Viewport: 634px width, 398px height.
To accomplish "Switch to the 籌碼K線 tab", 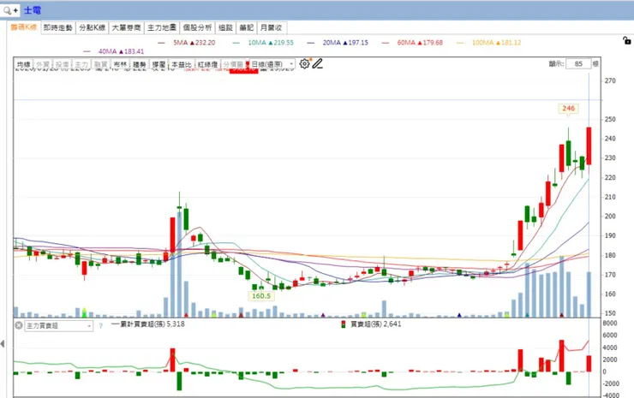I will [x=24, y=27].
